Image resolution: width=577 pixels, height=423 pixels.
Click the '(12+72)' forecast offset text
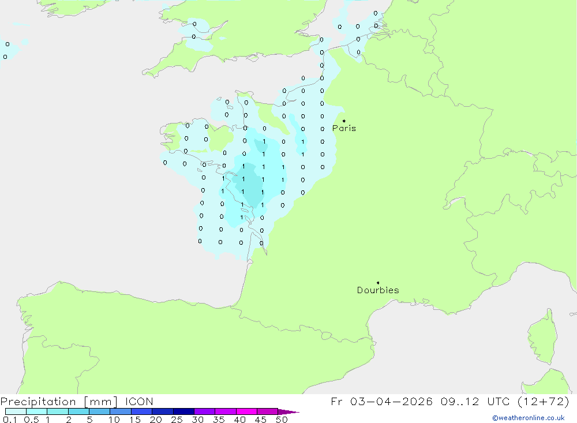pos(543,401)
